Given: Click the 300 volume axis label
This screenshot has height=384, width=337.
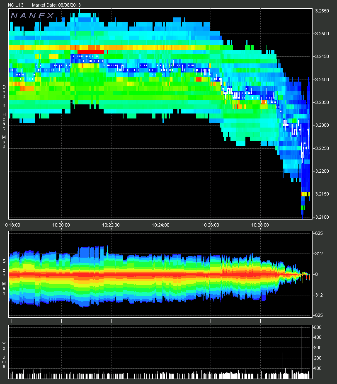Looking at the screenshot, I should click(318, 348).
